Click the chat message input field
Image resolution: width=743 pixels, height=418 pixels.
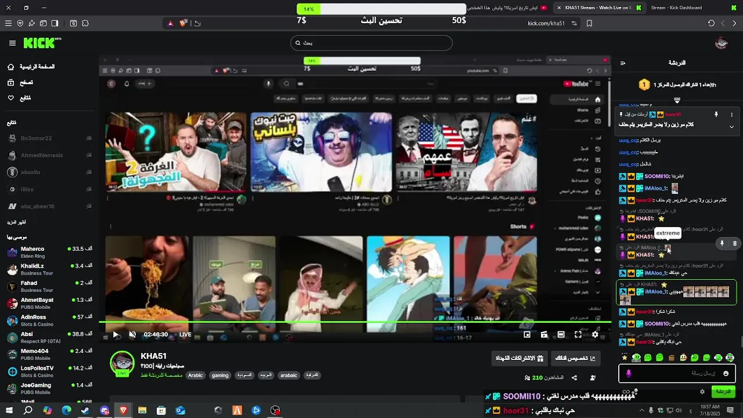[677, 373]
